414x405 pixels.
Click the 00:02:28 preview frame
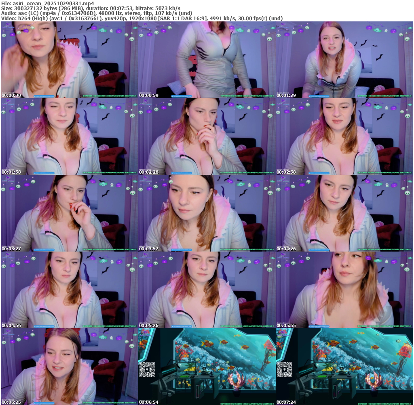click(207, 136)
